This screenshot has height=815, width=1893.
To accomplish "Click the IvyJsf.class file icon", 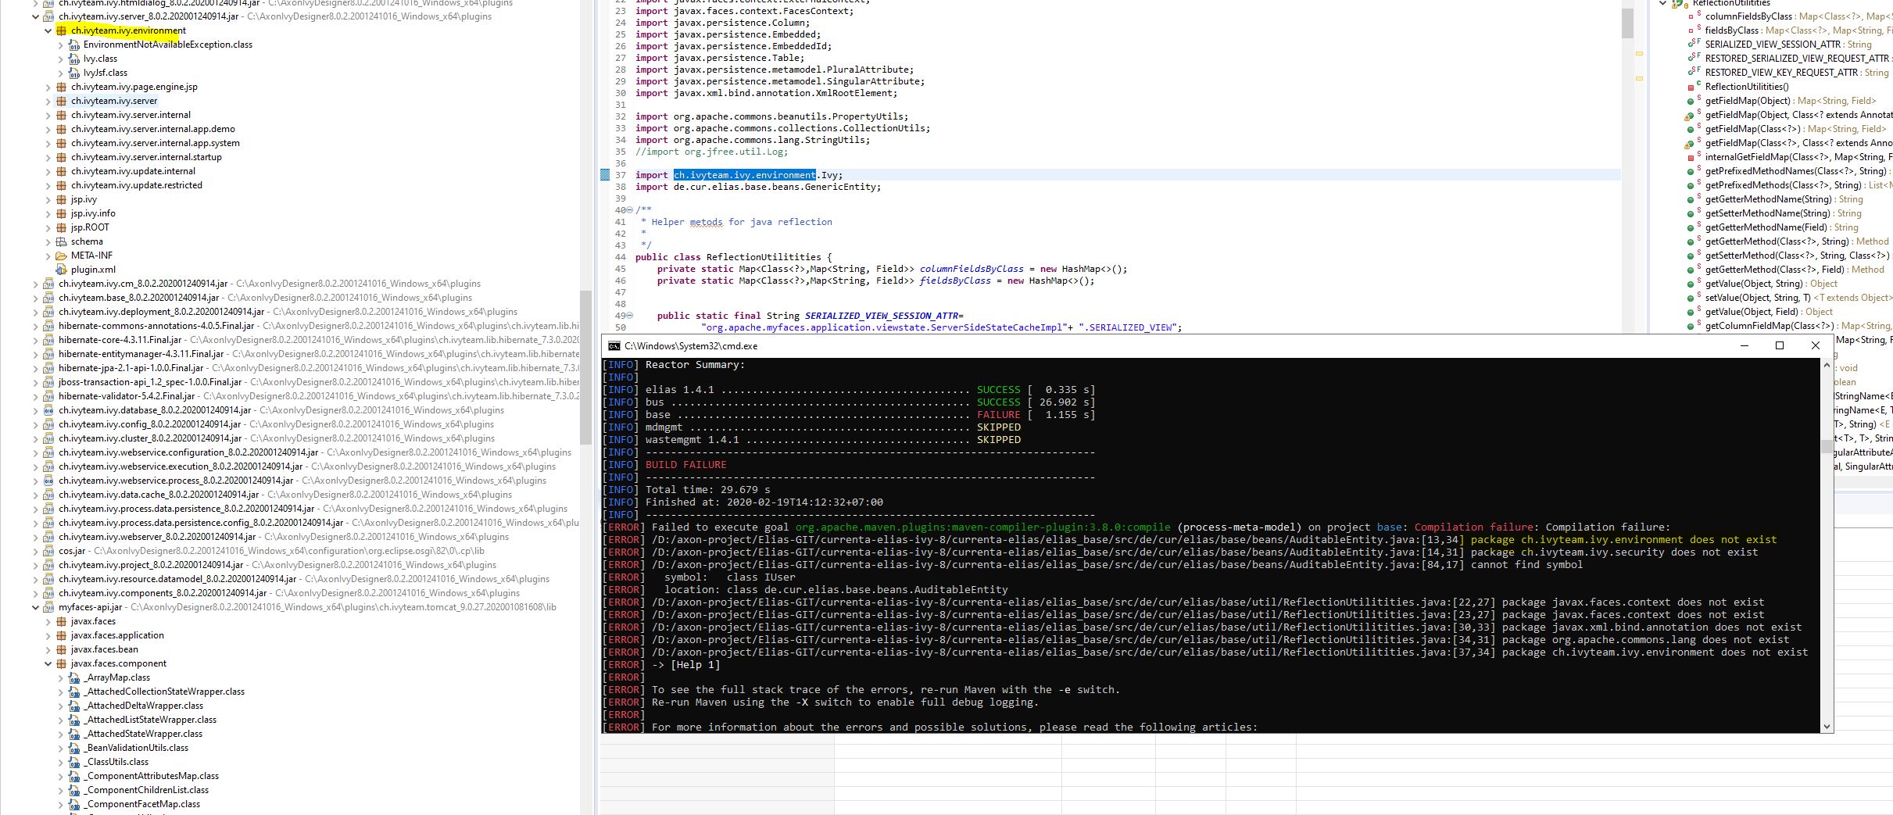I will [x=73, y=73].
